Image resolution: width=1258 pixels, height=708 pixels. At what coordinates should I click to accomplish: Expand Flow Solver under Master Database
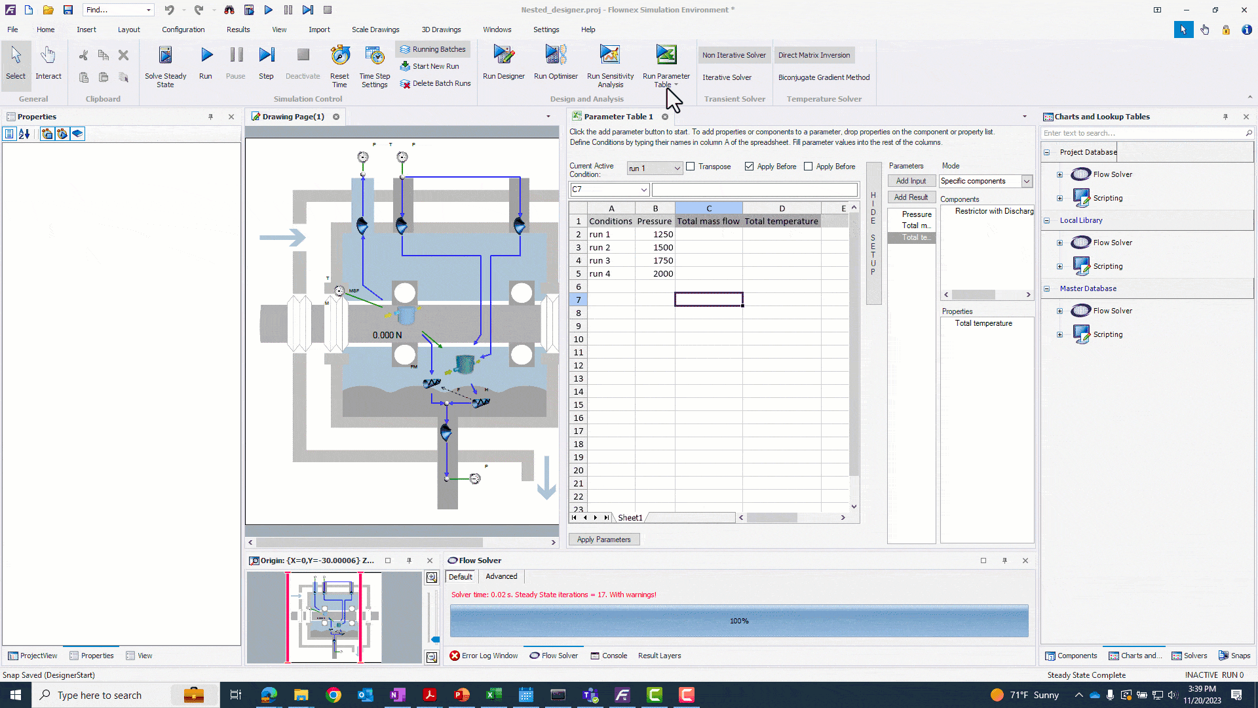(1059, 311)
